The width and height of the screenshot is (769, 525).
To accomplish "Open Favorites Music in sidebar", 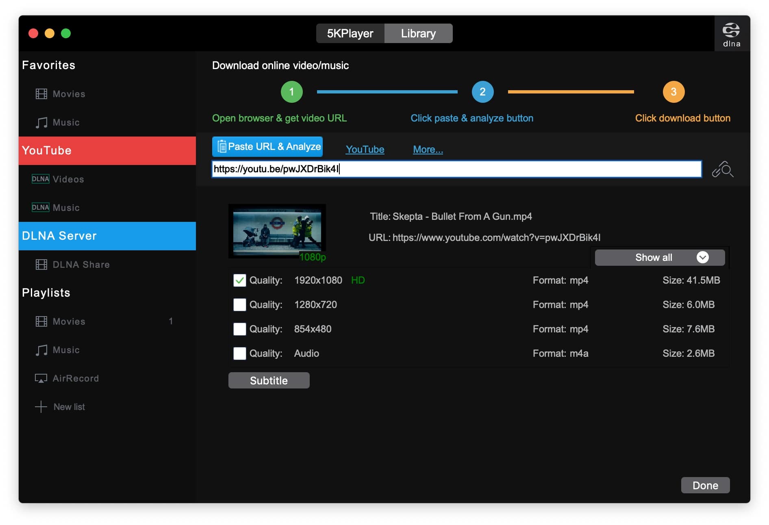I will click(x=107, y=122).
